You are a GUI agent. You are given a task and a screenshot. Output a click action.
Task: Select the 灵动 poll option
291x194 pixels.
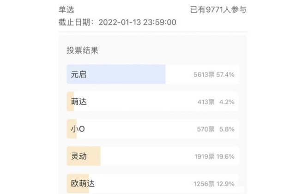coord(152,156)
